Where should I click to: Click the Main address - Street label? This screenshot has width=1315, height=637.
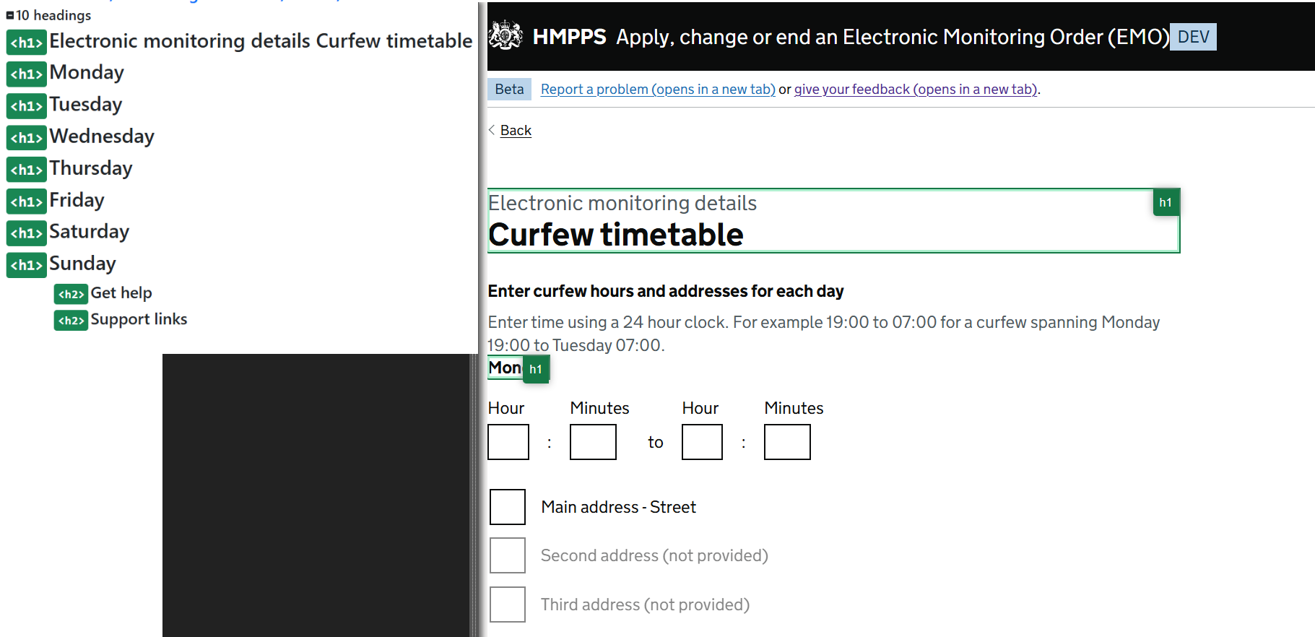619,507
